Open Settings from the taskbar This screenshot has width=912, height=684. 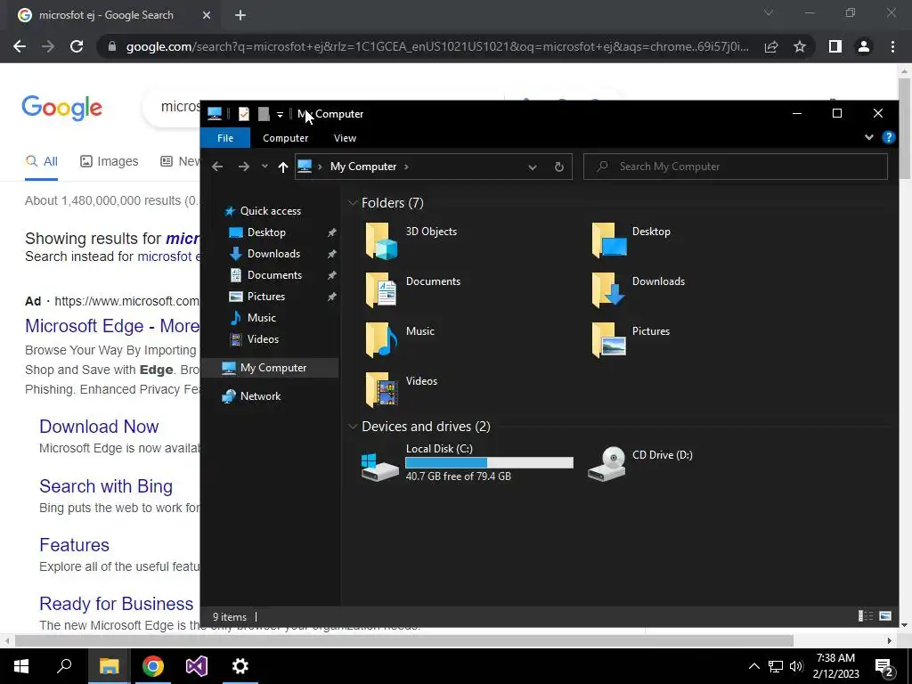[240, 666]
